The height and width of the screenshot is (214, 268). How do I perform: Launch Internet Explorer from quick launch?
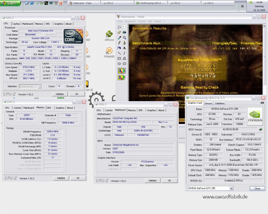[32, 3]
